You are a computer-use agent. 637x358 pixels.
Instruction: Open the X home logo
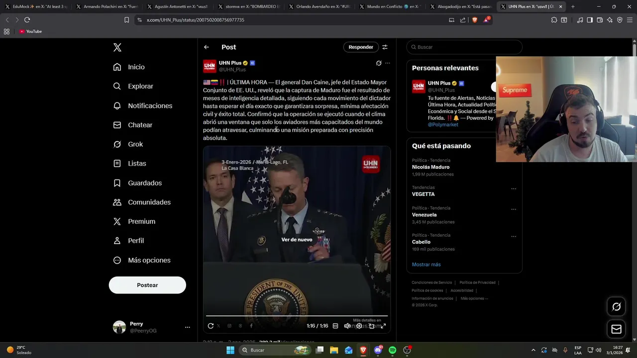(x=117, y=47)
